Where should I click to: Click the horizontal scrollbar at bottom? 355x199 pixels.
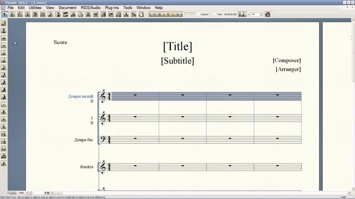(200, 193)
